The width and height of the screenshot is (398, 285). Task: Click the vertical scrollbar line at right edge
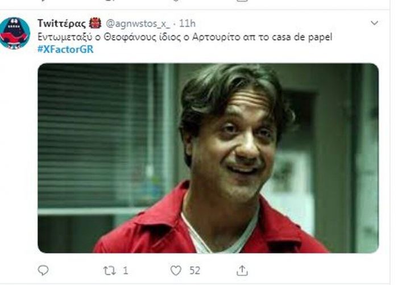tap(389, 142)
